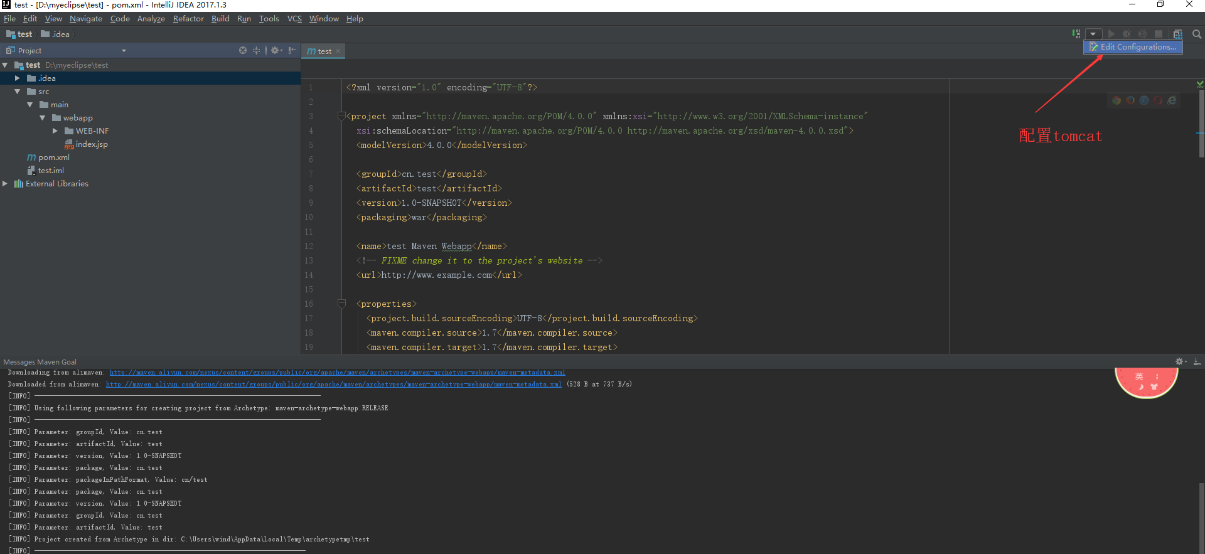Viewport: 1205px width, 554px height.
Task: Click the IntelliJ IDEA title bar app icon
Action: [6, 4]
